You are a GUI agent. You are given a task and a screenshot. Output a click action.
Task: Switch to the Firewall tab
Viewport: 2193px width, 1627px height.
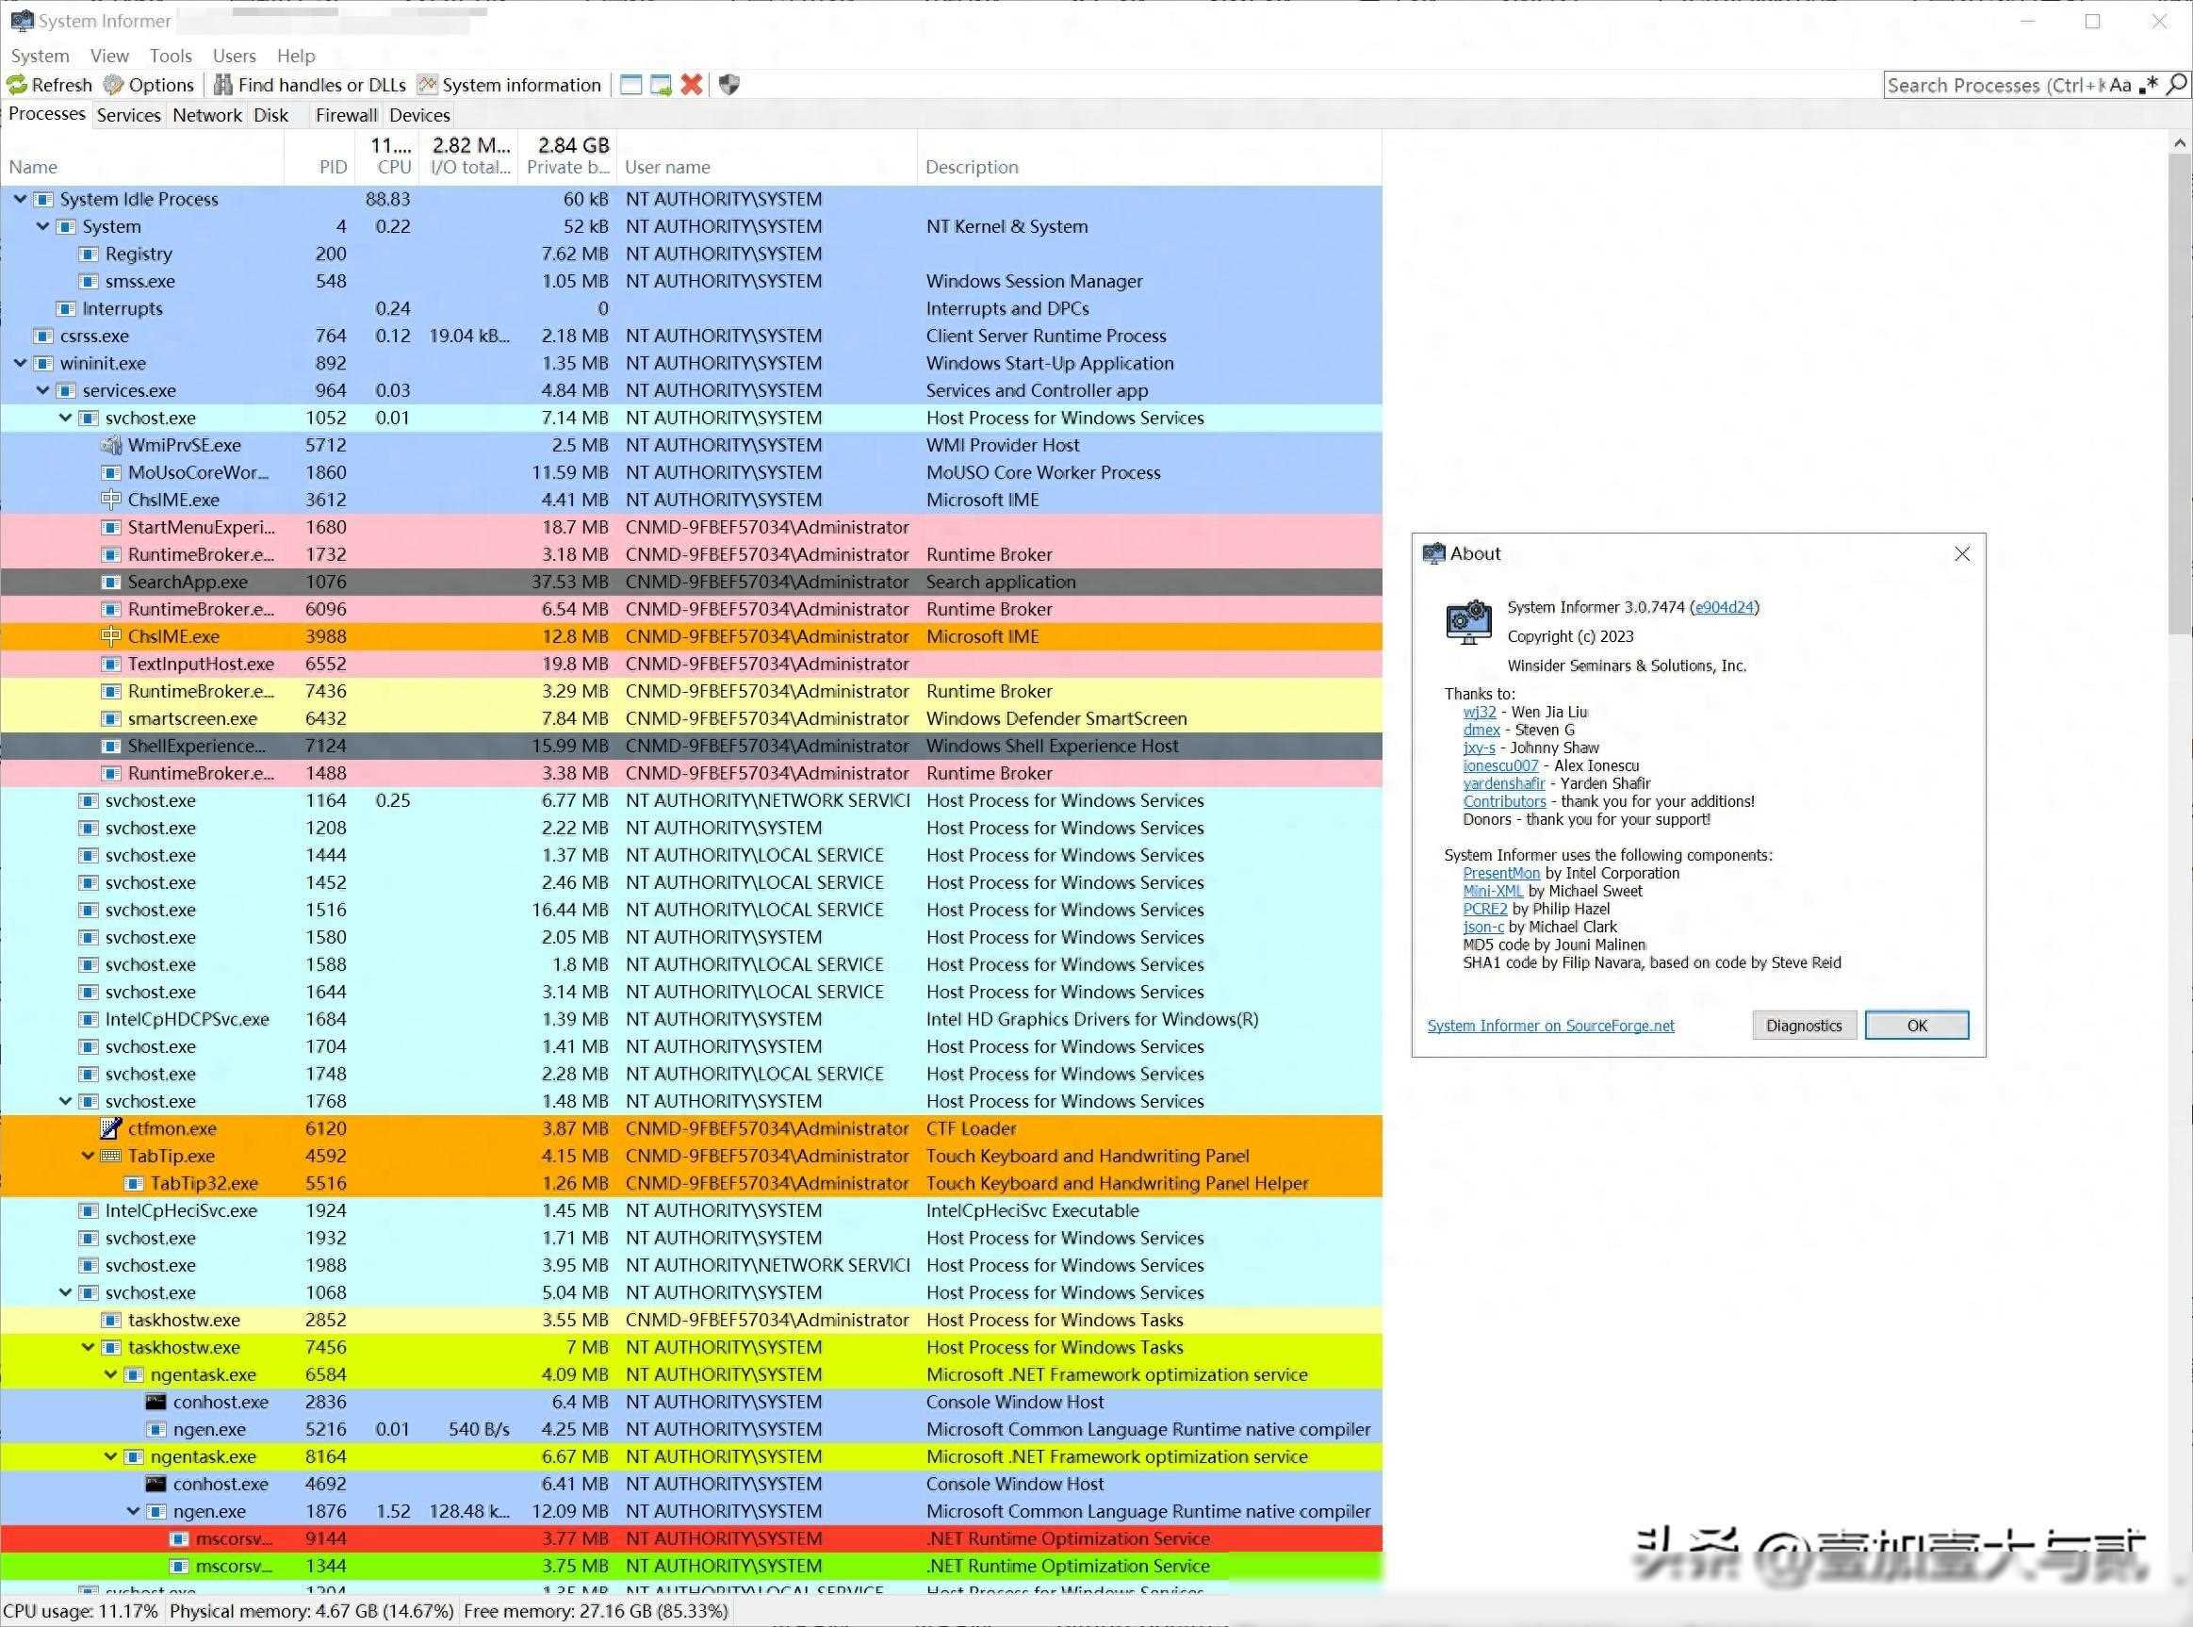coord(346,115)
